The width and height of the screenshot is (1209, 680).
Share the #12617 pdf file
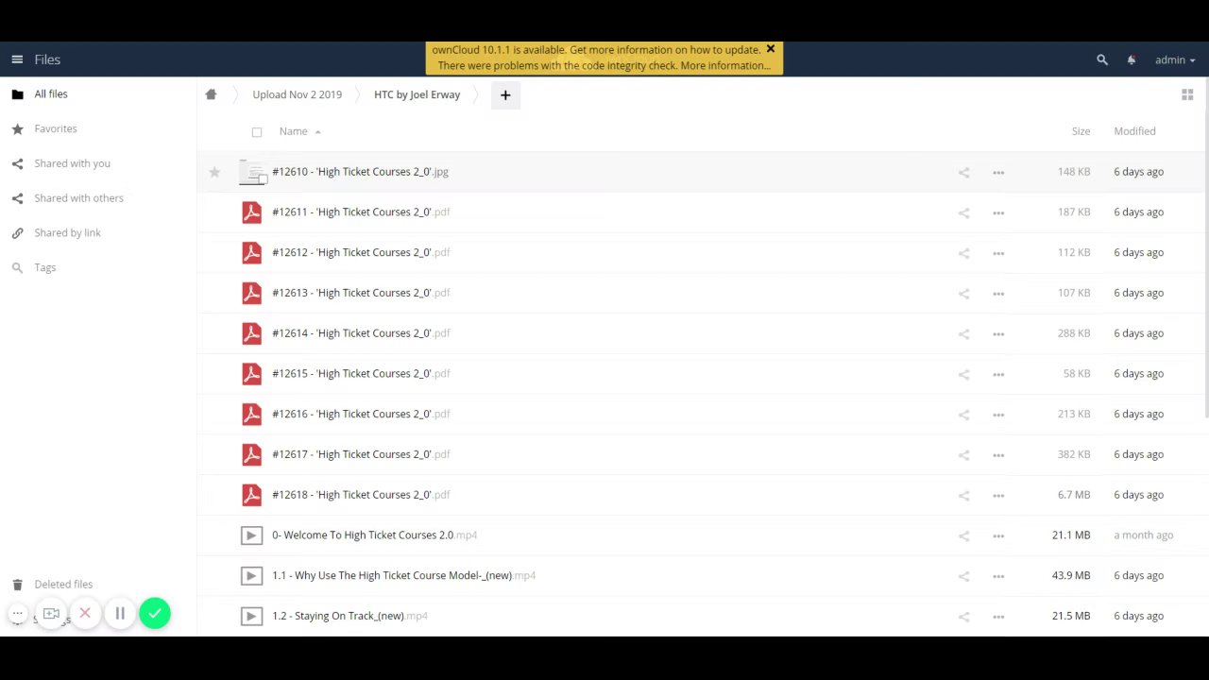(963, 455)
